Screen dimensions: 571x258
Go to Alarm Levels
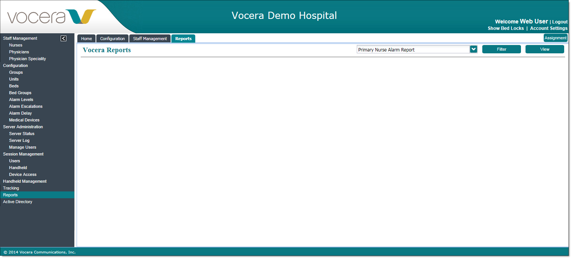click(x=21, y=99)
